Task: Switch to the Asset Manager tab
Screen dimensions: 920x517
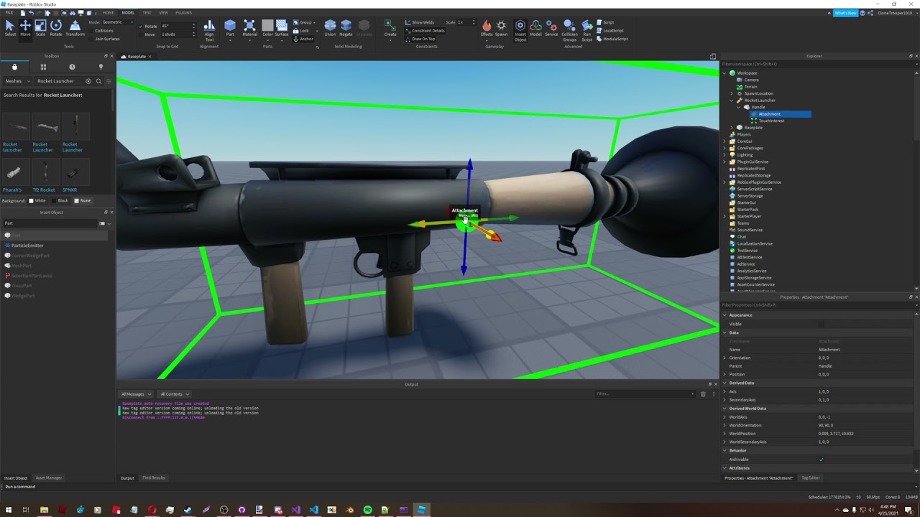Action: click(x=49, y=478)
